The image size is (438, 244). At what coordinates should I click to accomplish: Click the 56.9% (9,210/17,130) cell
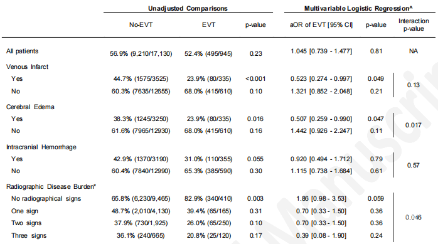click(x=141, y=53)
